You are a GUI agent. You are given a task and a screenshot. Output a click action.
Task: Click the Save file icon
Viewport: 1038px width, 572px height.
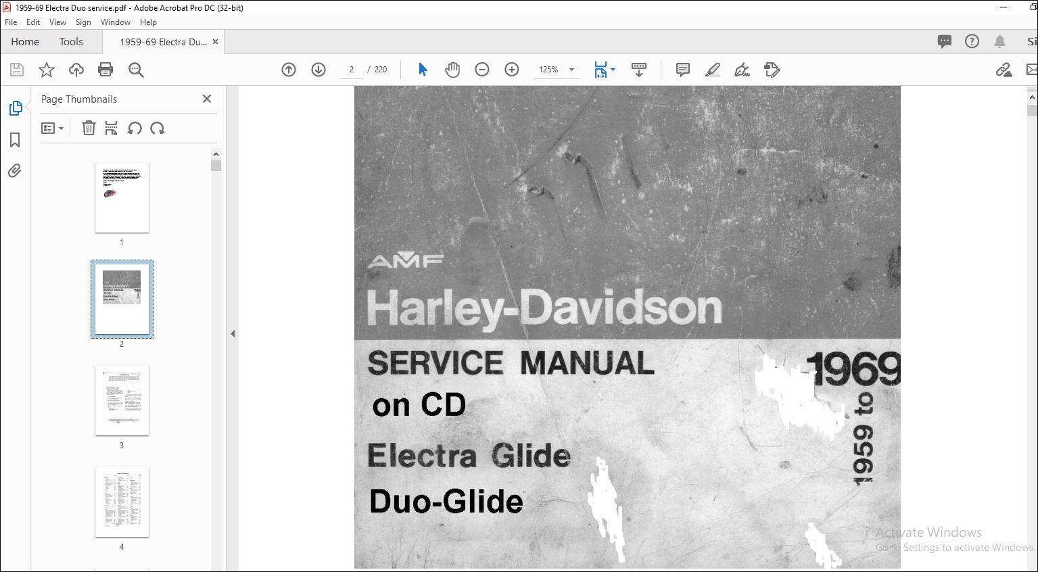(17, 70)
